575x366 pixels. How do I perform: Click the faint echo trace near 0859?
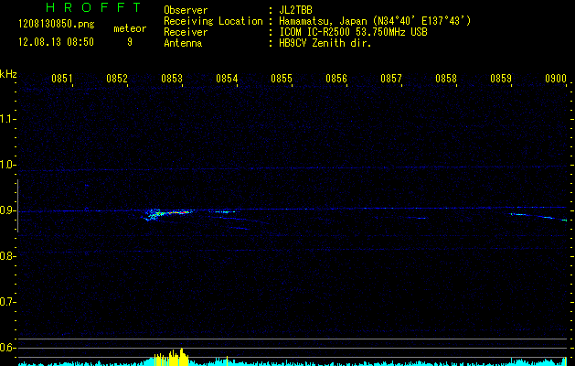[x=519, y=214]
